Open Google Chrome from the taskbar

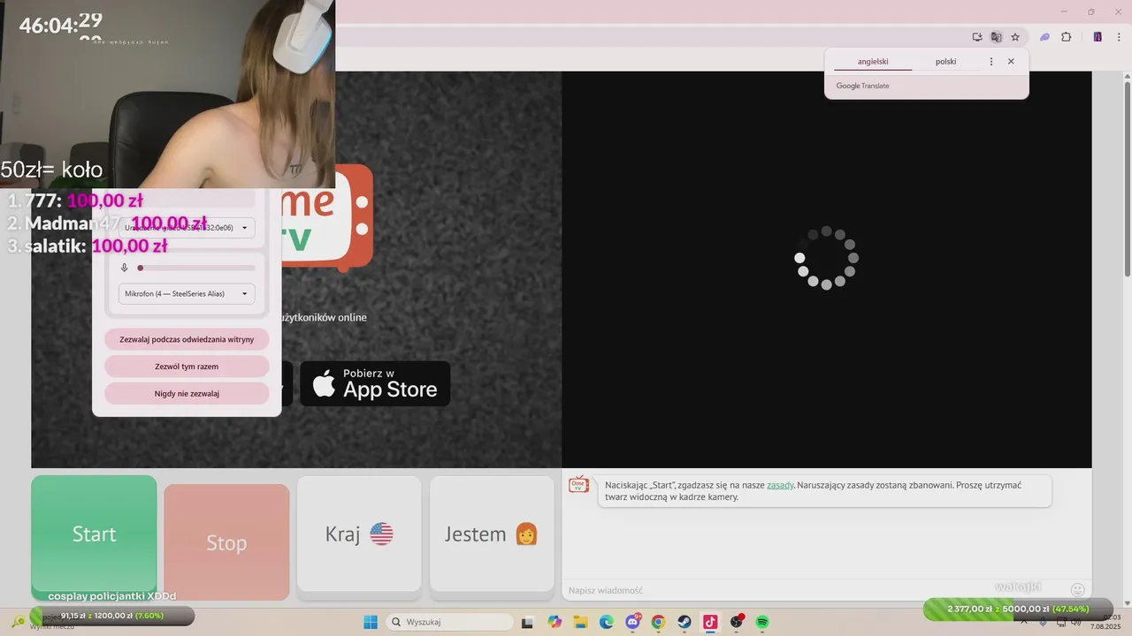[658, 622]
